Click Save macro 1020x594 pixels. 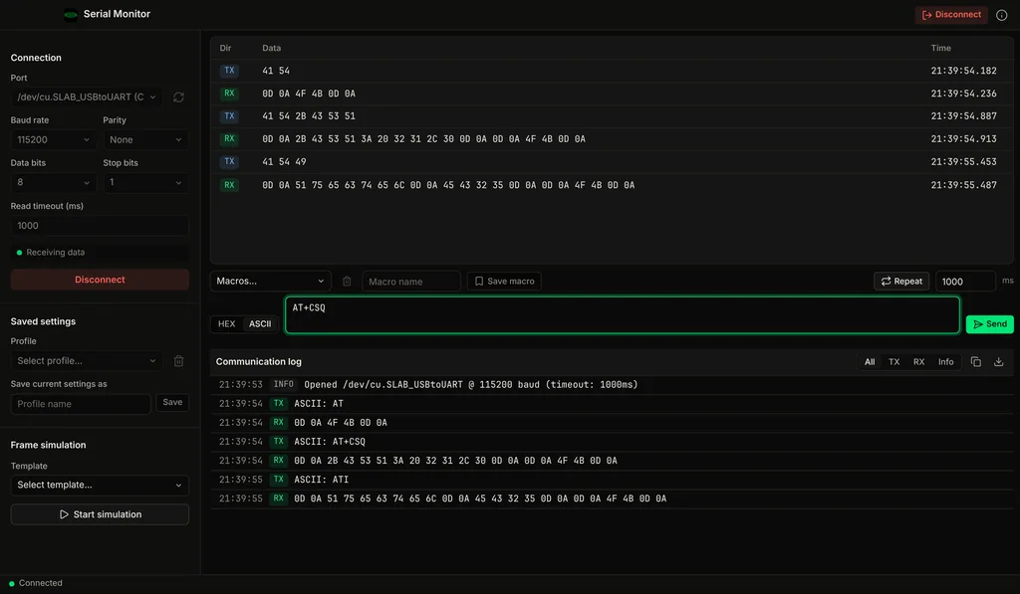[x=504, y=282]
